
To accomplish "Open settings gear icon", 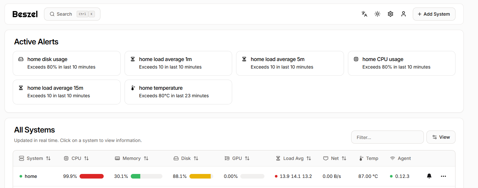I will point(390,14).
